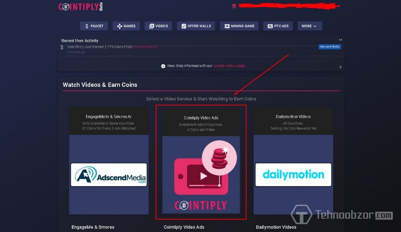This screenshot has height=232, width=401.
Task: Select Videos in the navigation bar
Action: (x=158, y=26)
